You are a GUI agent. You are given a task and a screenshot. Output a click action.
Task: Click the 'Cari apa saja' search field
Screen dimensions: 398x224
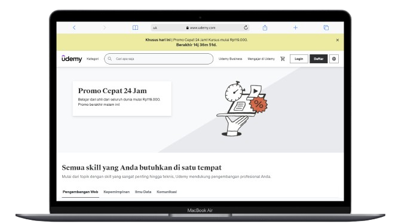(158, 59)
